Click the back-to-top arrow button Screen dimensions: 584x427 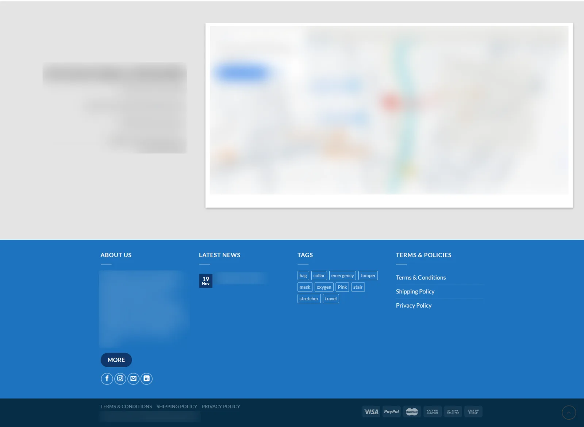(x=569, y=413)
